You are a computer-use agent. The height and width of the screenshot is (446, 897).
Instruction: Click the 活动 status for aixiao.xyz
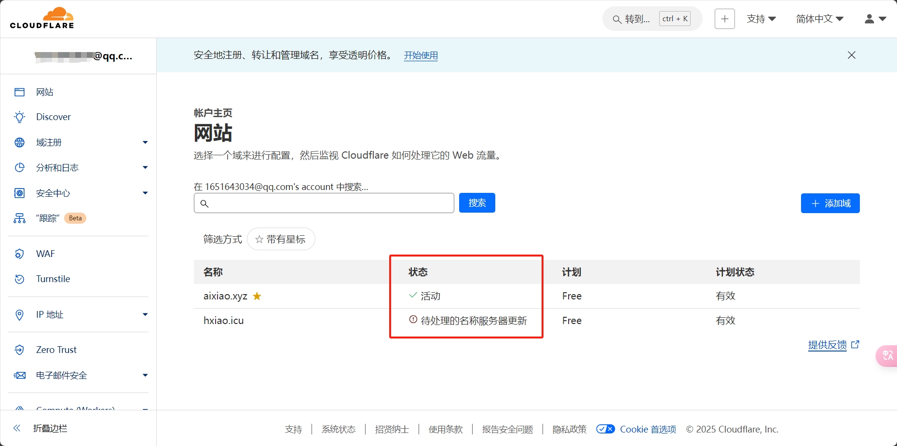[431, 296]
